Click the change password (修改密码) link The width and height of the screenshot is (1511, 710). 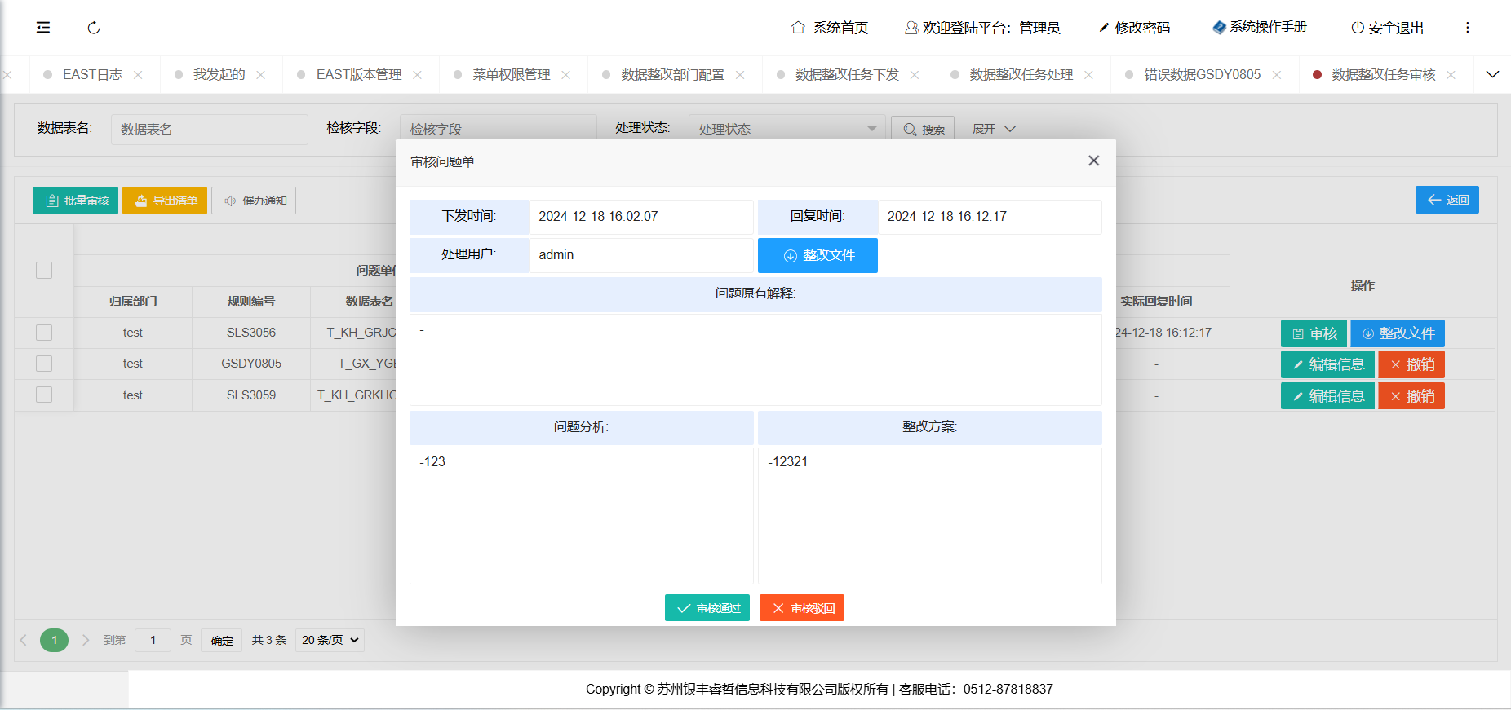[1134, 28]
